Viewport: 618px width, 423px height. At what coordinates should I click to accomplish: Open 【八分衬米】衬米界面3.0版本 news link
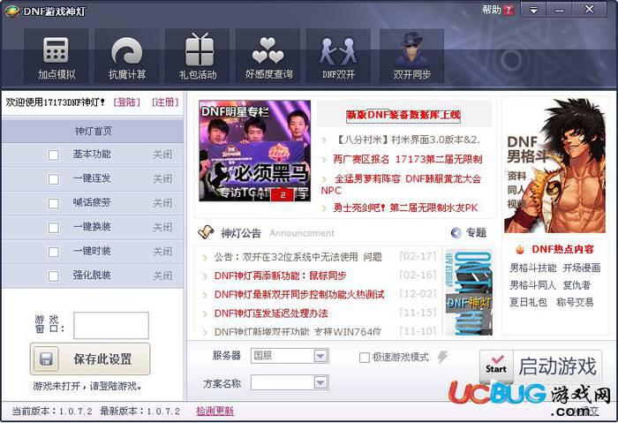point(407,140)
